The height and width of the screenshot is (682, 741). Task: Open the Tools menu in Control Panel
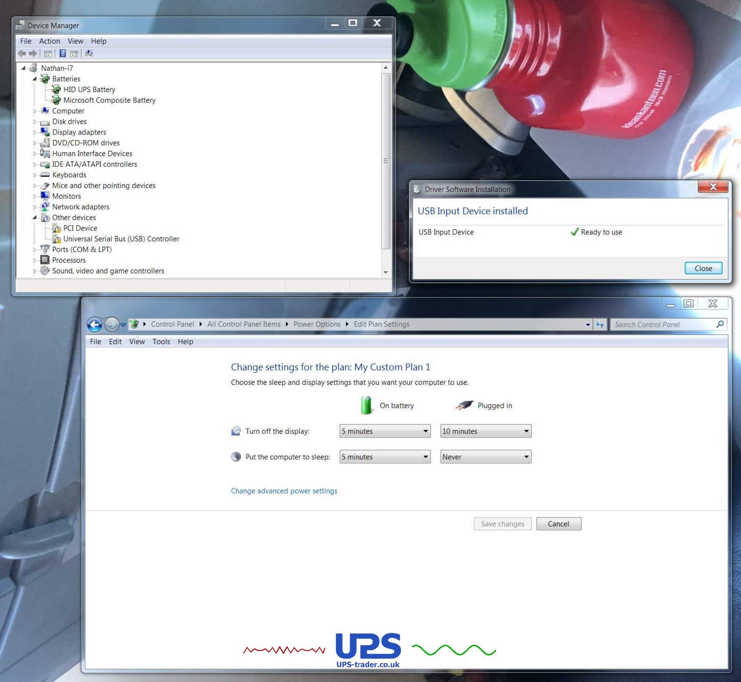click(x=161, y=341)
